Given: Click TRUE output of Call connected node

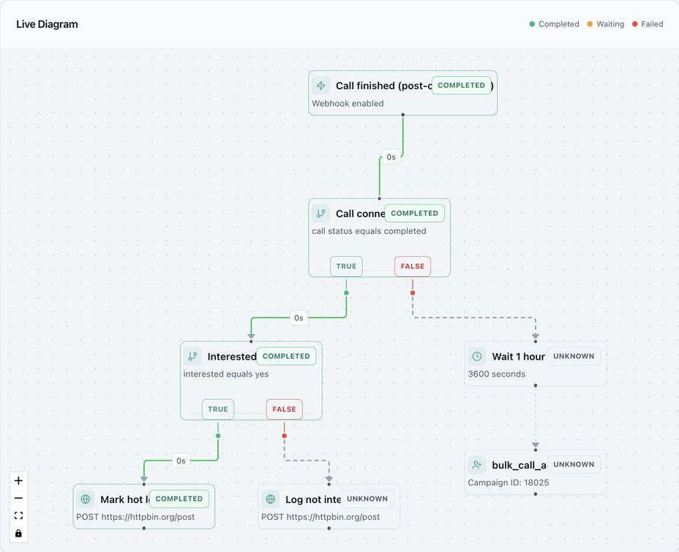Looking at the screenshot, I should coord(346,266).
